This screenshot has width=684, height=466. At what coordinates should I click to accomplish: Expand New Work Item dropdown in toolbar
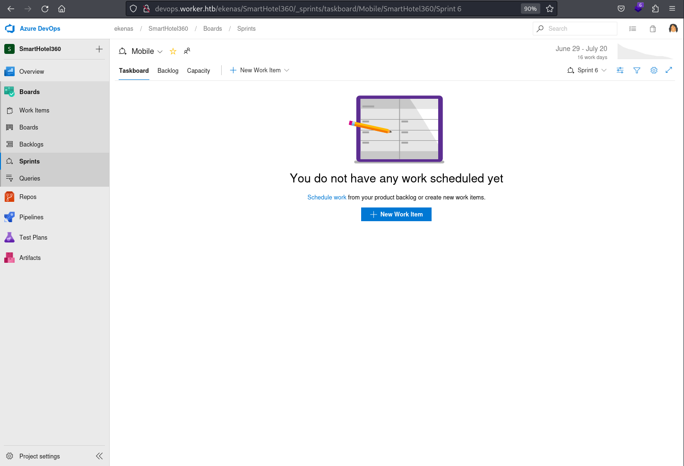click(x=286, y=70)
